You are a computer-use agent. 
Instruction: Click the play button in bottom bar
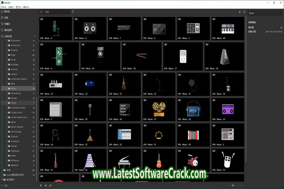41,185
